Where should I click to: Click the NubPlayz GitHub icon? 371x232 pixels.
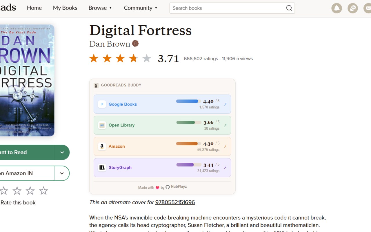point(168,187)
